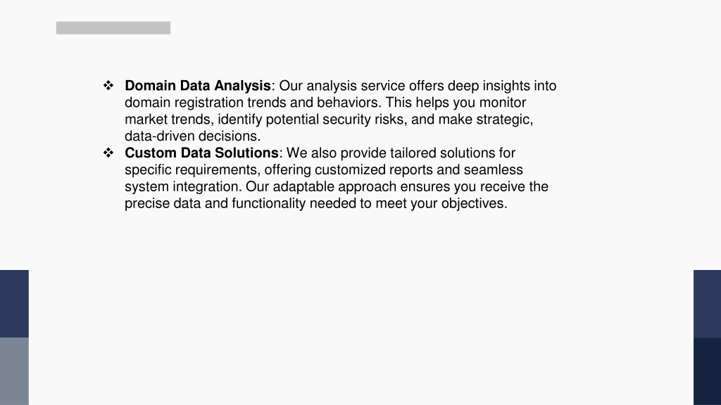Image resolution: width=721 pixels, height=405 pixels.
Task: Select the darkest navy block at bottom-right
Action: (707, 371)
